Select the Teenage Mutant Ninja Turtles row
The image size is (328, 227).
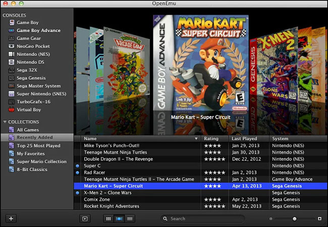[x=201, y=152]
